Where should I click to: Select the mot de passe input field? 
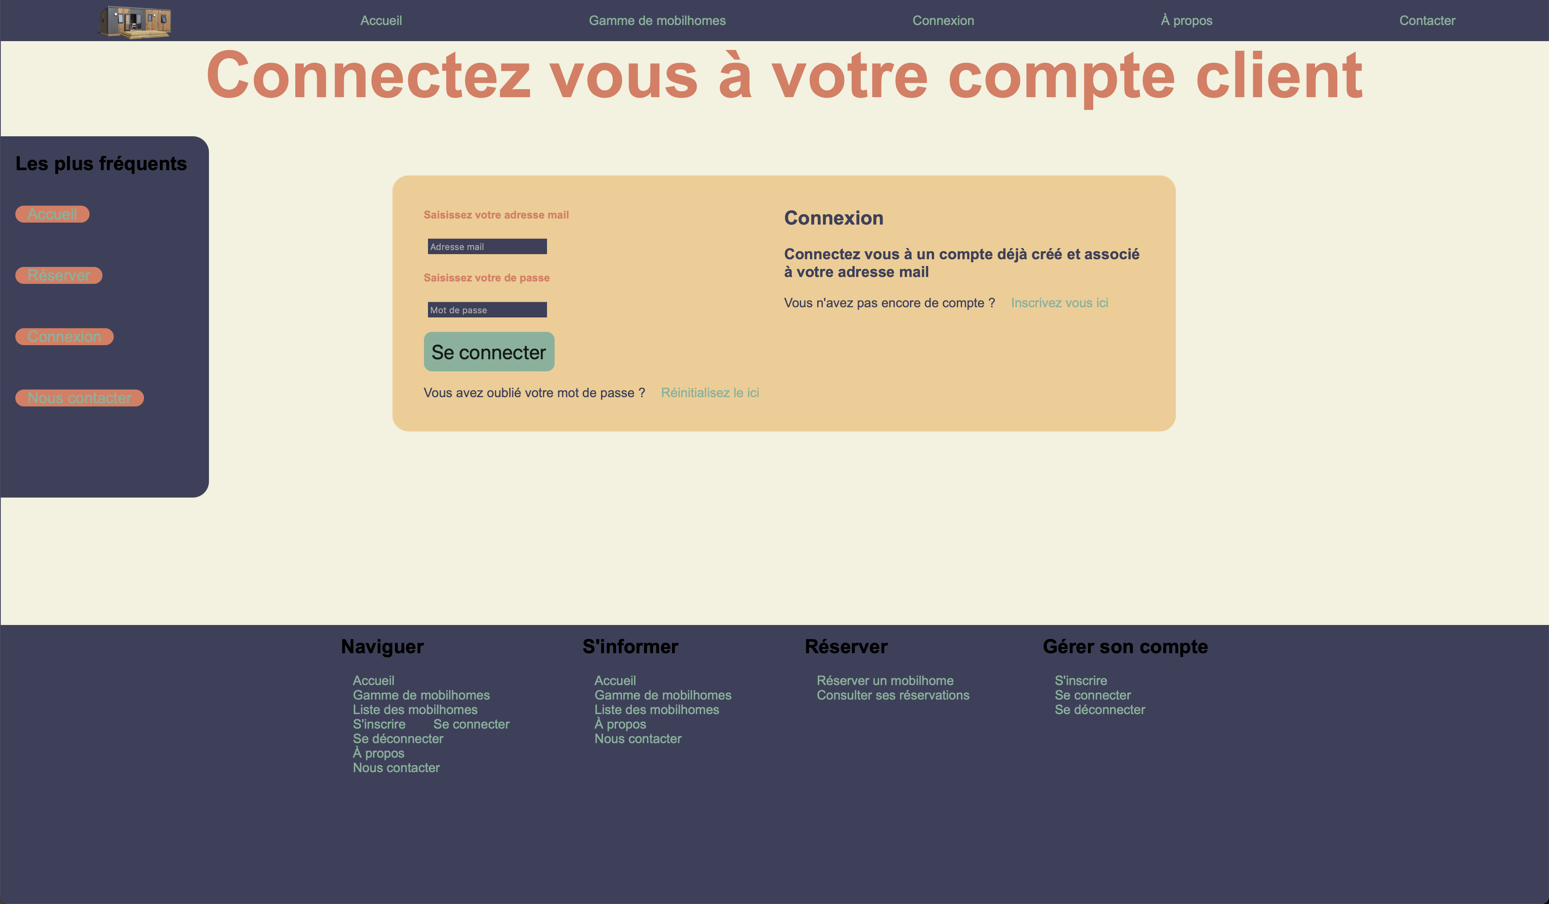486,310
